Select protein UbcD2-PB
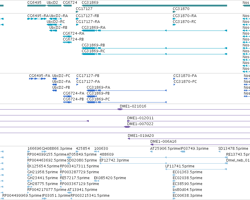The height and width of the screenshot is (200, 250). pyautogui.click(x=61, y=88)
